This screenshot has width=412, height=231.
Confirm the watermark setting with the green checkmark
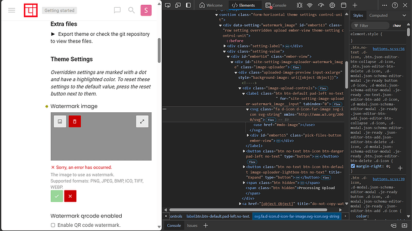(x=57, y=196)
